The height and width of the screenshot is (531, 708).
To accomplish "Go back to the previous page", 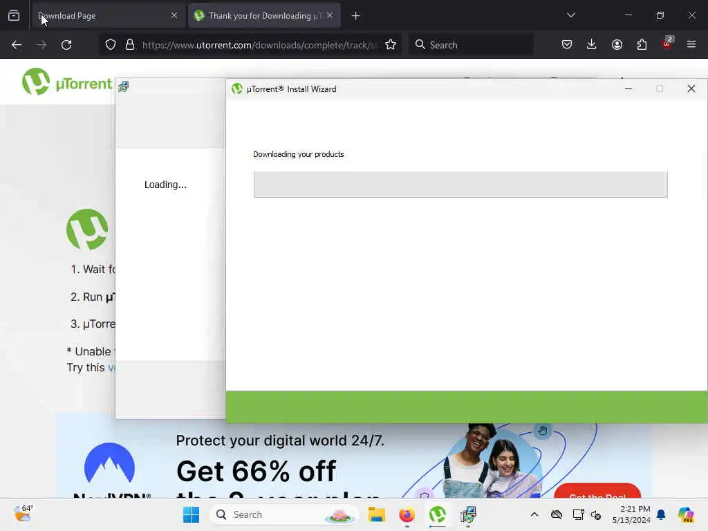I will coord(17,45).
